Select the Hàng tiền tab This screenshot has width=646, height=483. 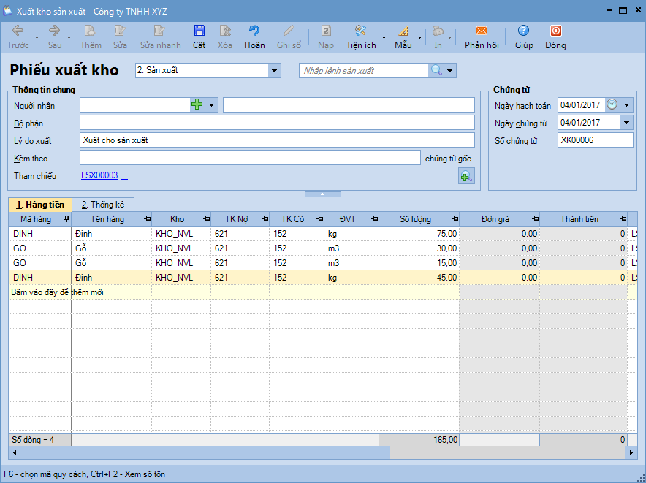pyautogui.click(x=40, y=205)
